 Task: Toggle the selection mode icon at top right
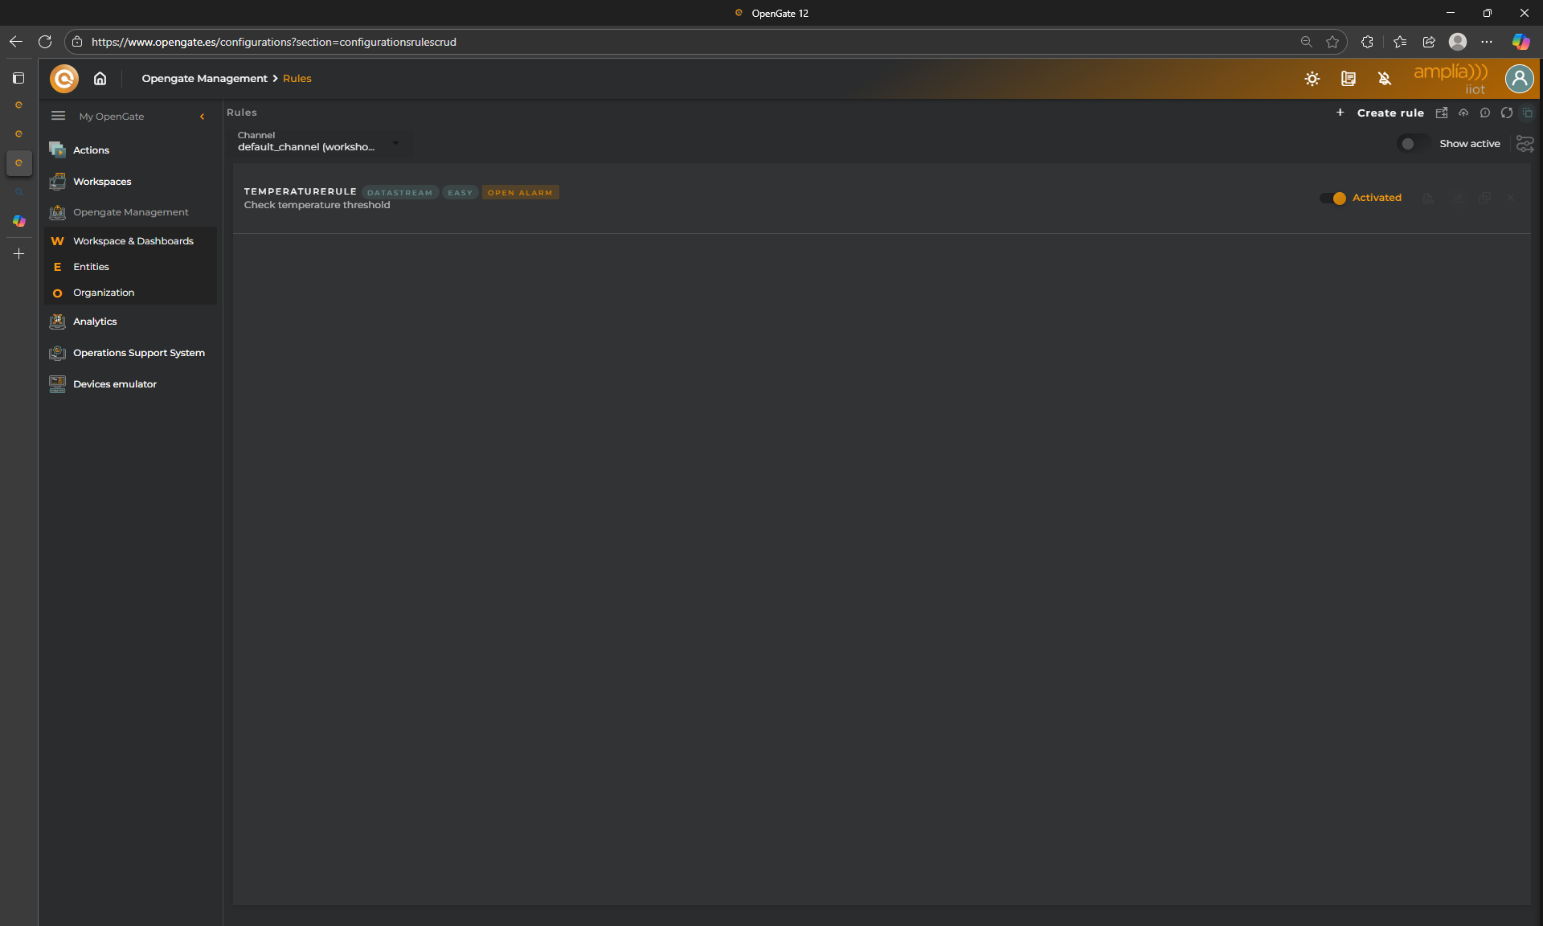click(1528, 113)
